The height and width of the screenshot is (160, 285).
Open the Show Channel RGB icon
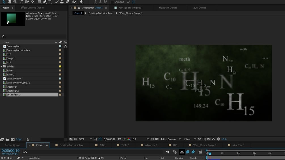click(129, 139)
